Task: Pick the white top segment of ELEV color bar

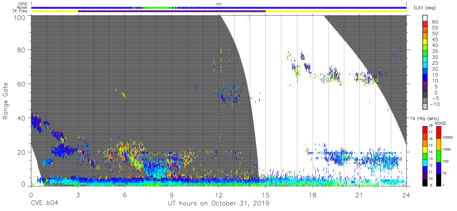Action: (x=426, y=18)
